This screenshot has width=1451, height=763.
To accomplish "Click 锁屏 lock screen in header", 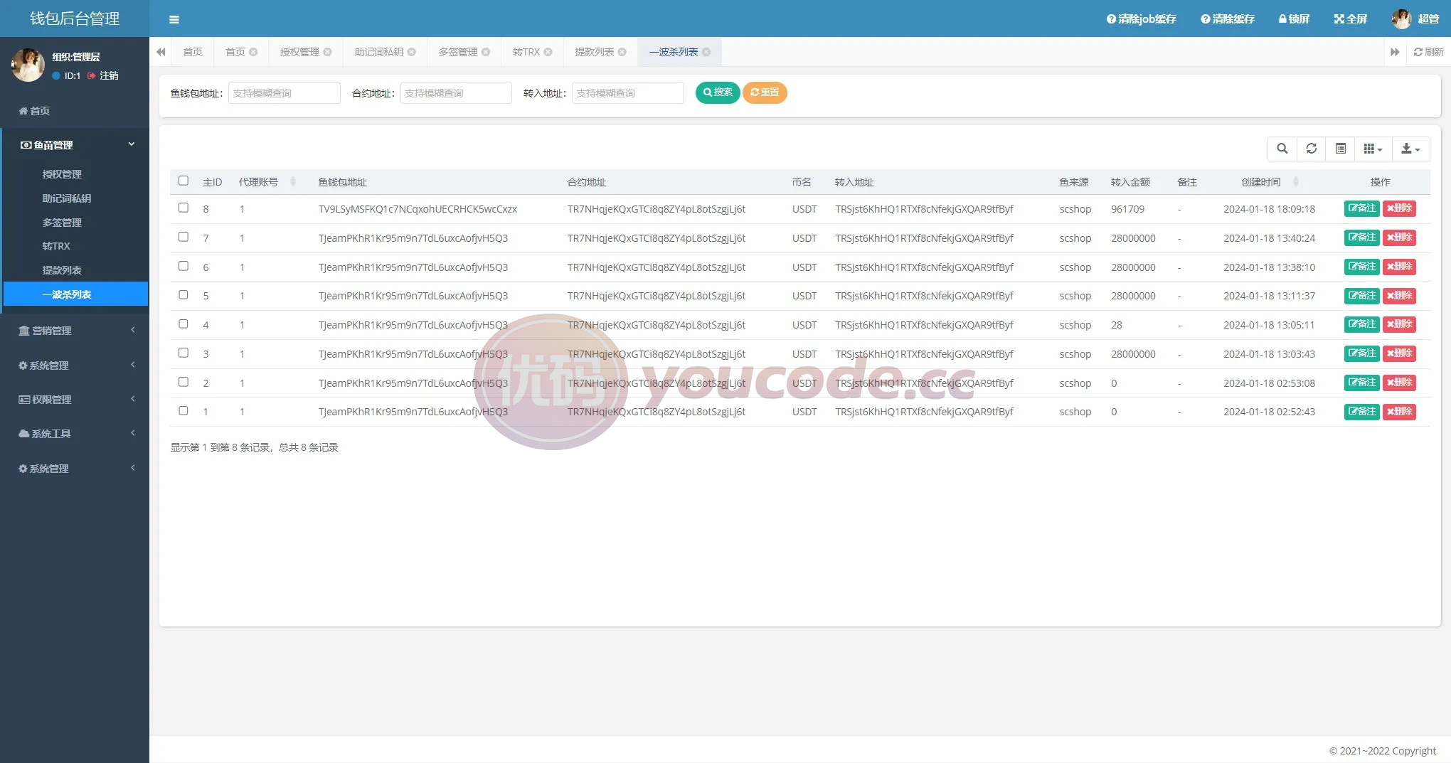I will click(1294, 19).
